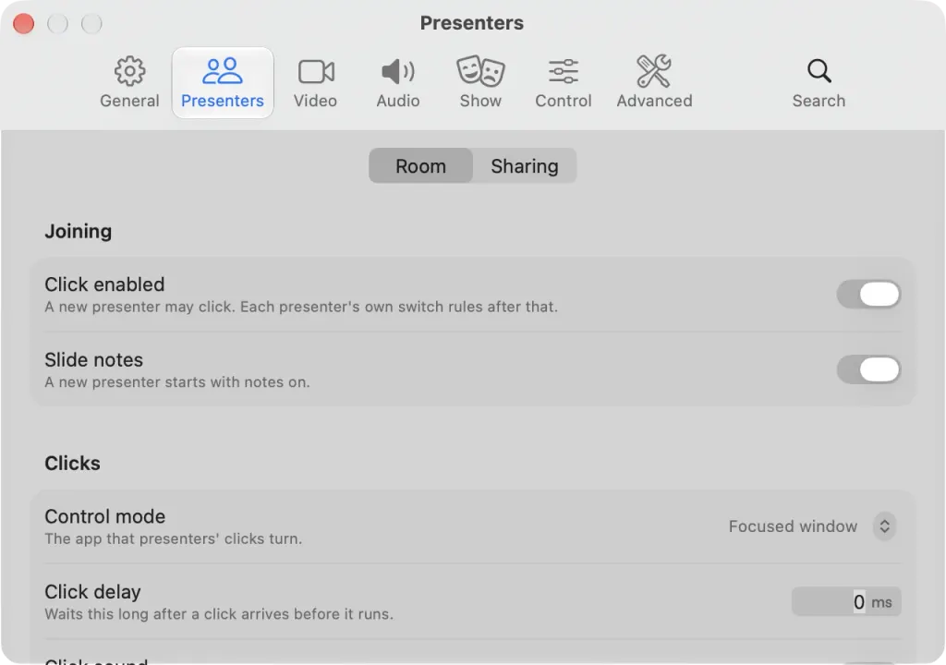
Task: Open the Show theater masks pane
Action: click(x=480, y=83)
